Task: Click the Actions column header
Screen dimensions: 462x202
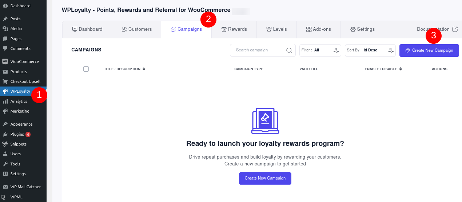Action: [439, 69]
